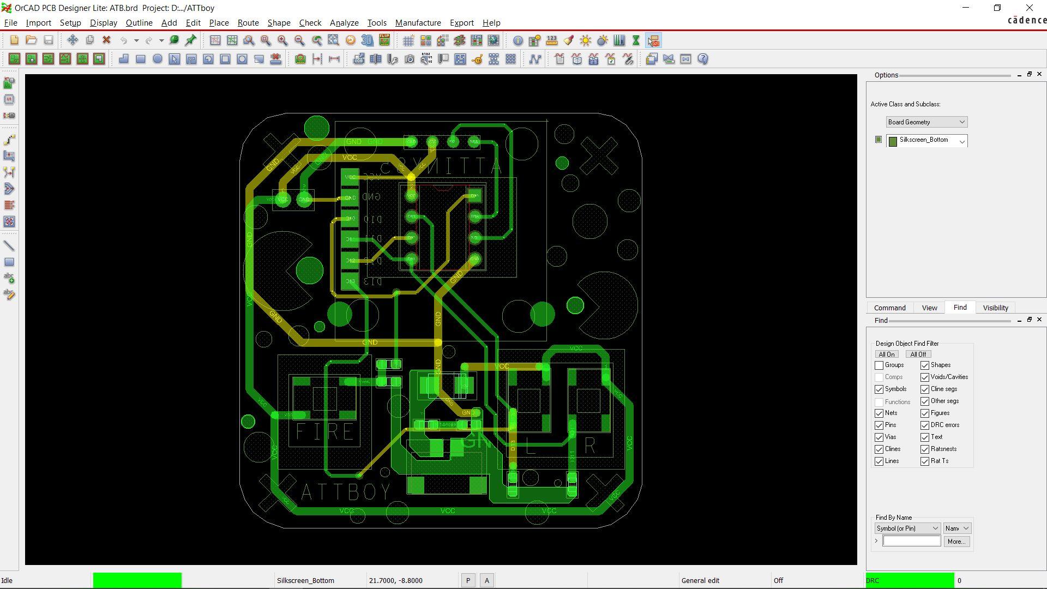
Task: Enable the Groups find filter checkbox
Action: [x=879, y=365]
